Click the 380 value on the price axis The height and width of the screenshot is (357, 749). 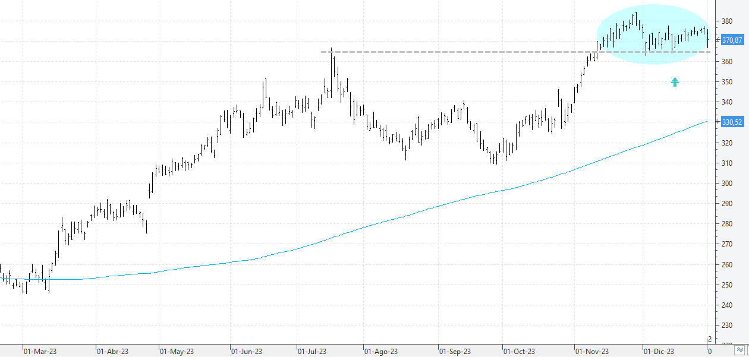[x=727, y=21]
